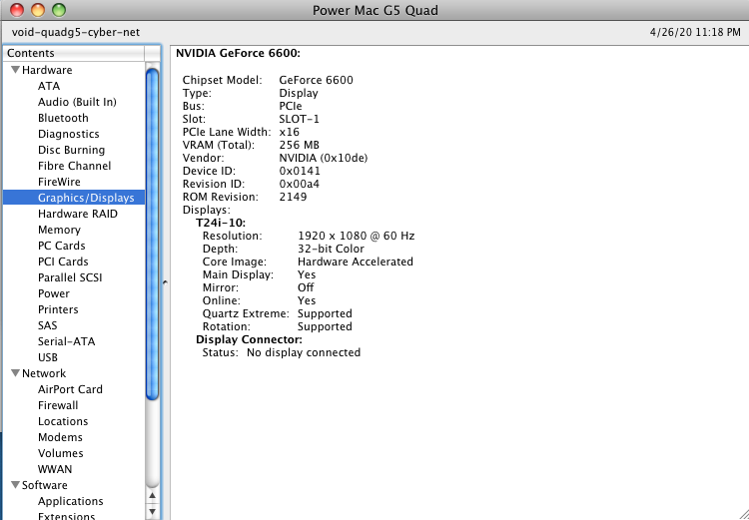Click the red close window button
The width and height of the screenshot is (749, 520).
click(17, 10)
